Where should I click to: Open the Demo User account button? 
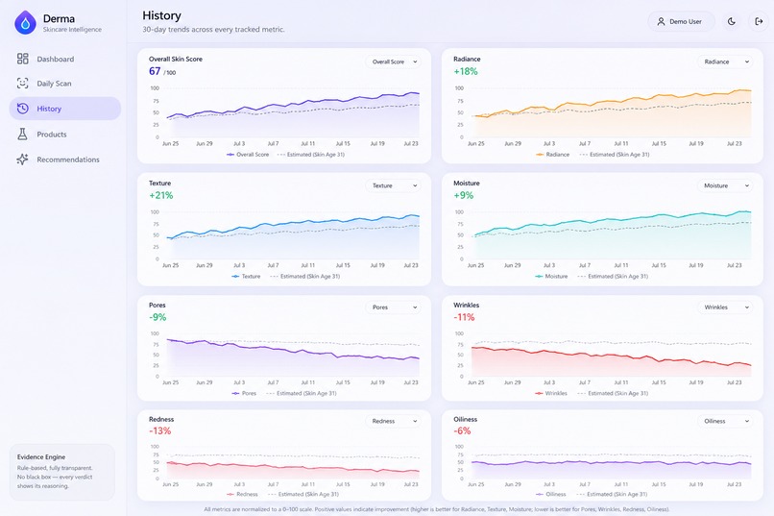(681, 22)
